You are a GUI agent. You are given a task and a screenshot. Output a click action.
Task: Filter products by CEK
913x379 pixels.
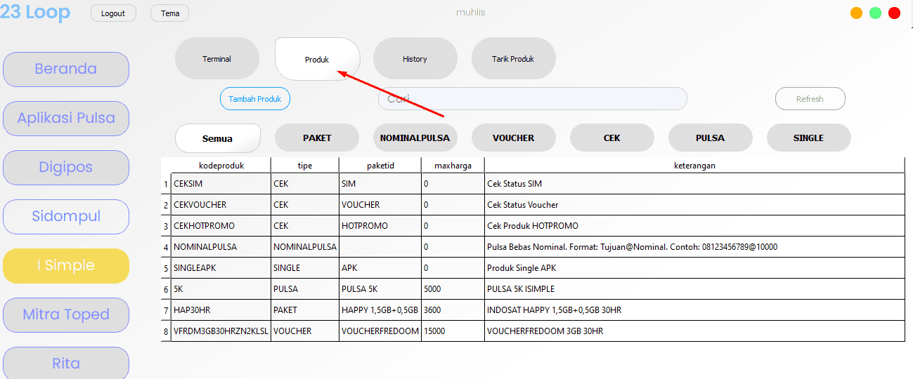coord(611,138)
